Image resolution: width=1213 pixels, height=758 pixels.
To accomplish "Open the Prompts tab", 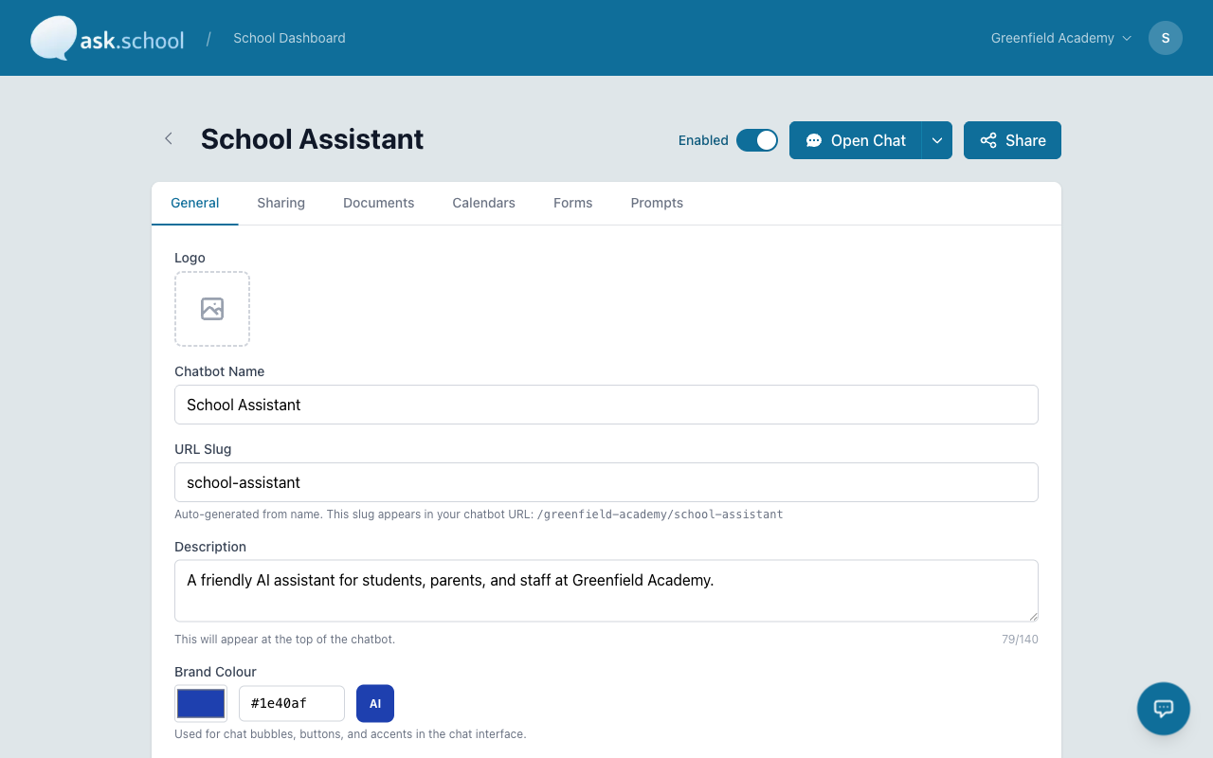I will [x=657, y=203].
